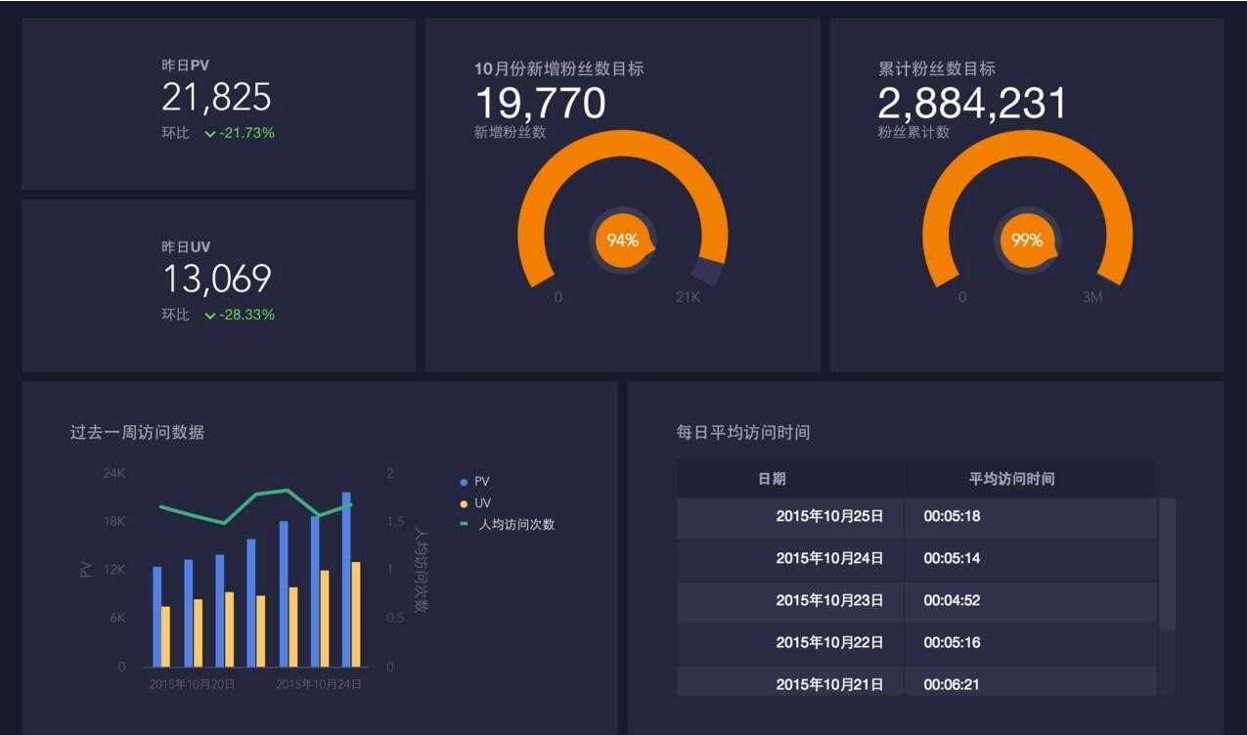The height and width of the screenshot is (735, 1247).
Task: Toggle PV series via legend label
Action: pos(482,482)
